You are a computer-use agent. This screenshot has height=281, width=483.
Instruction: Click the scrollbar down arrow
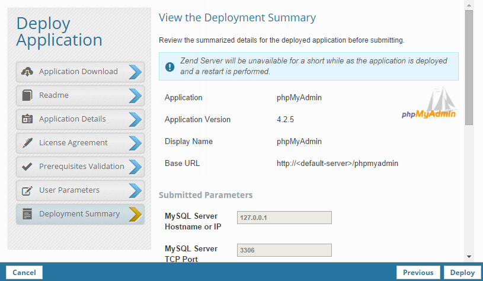pos(469,256)
